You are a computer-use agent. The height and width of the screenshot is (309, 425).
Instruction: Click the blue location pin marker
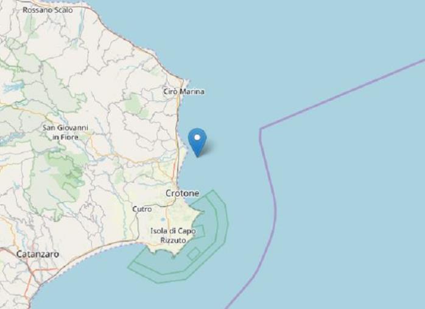click(197, 143)
